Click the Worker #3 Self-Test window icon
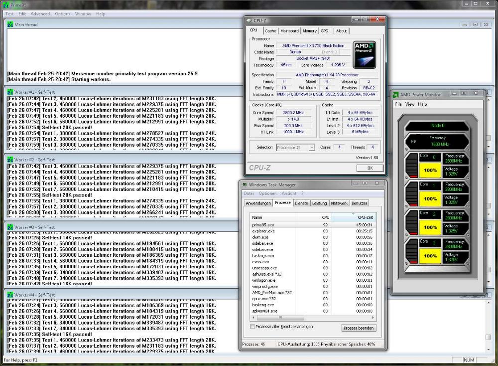 (x=10, y=227)
